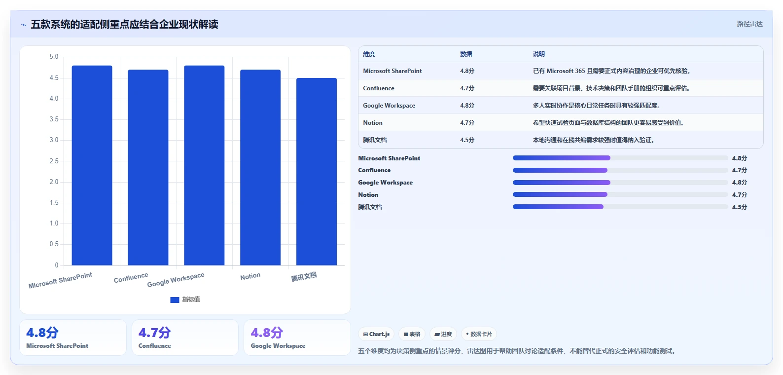This screenshot has height=375, width=783.
Task: Click the Notion x-axis label
Action: (x=250, y=276)
